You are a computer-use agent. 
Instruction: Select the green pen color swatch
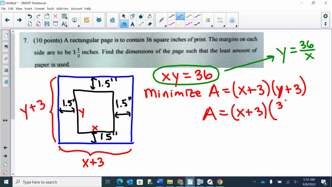coord(188,16)
